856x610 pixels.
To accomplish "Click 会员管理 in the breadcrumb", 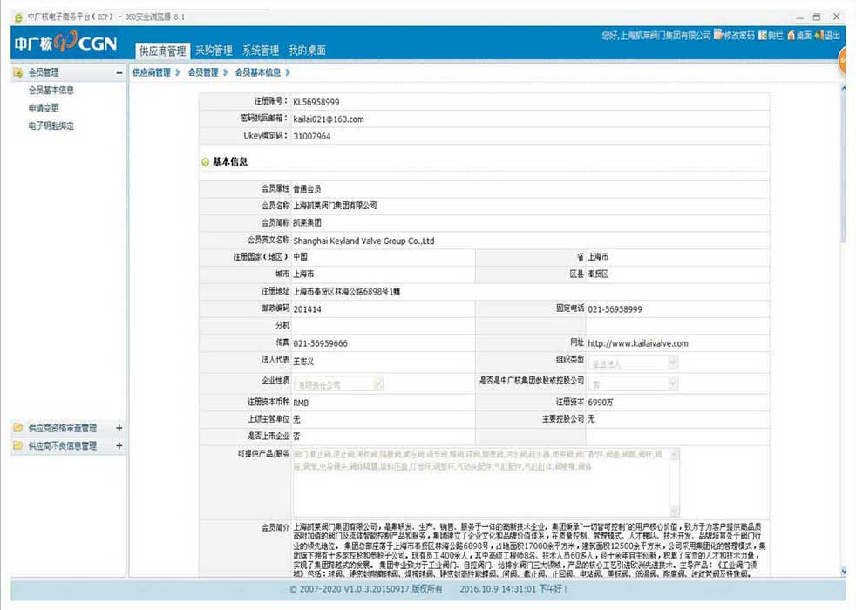I will 203,72.
